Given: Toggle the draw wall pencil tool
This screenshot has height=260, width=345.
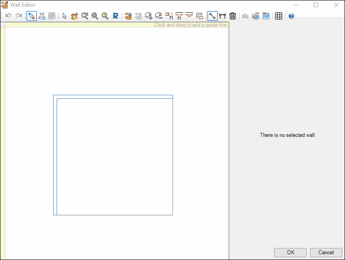Looking at the screenshot, I should pos(31,16).
